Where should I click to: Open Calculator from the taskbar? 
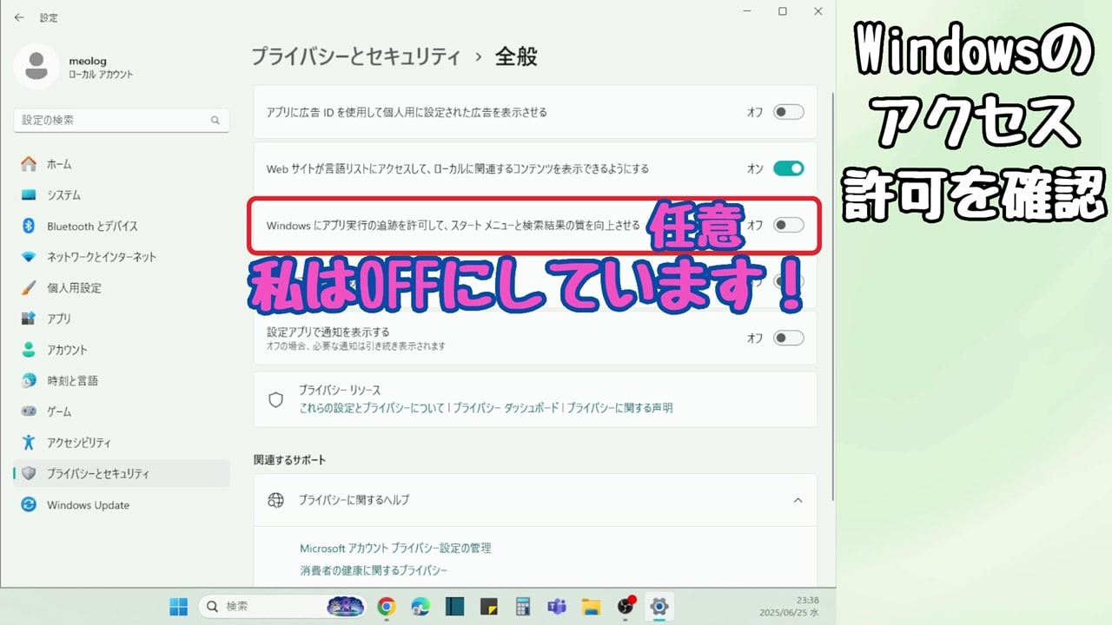click(523, 606)
